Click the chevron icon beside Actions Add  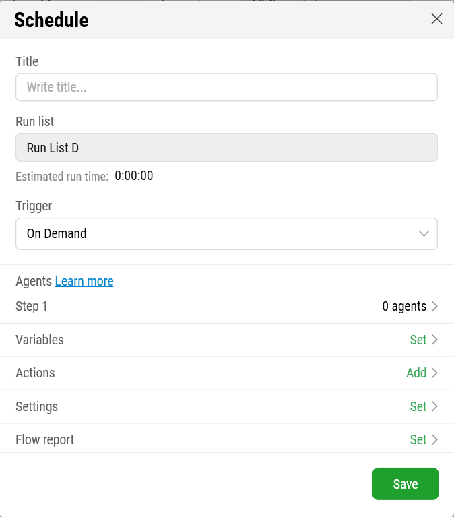[434, 373]
